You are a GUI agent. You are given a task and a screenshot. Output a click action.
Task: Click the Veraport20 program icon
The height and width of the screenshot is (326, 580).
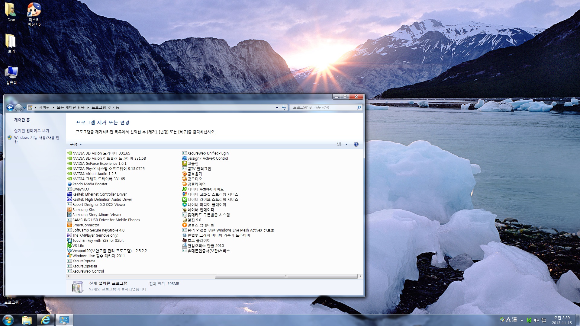pyautogui.click(x=69, y=251)
